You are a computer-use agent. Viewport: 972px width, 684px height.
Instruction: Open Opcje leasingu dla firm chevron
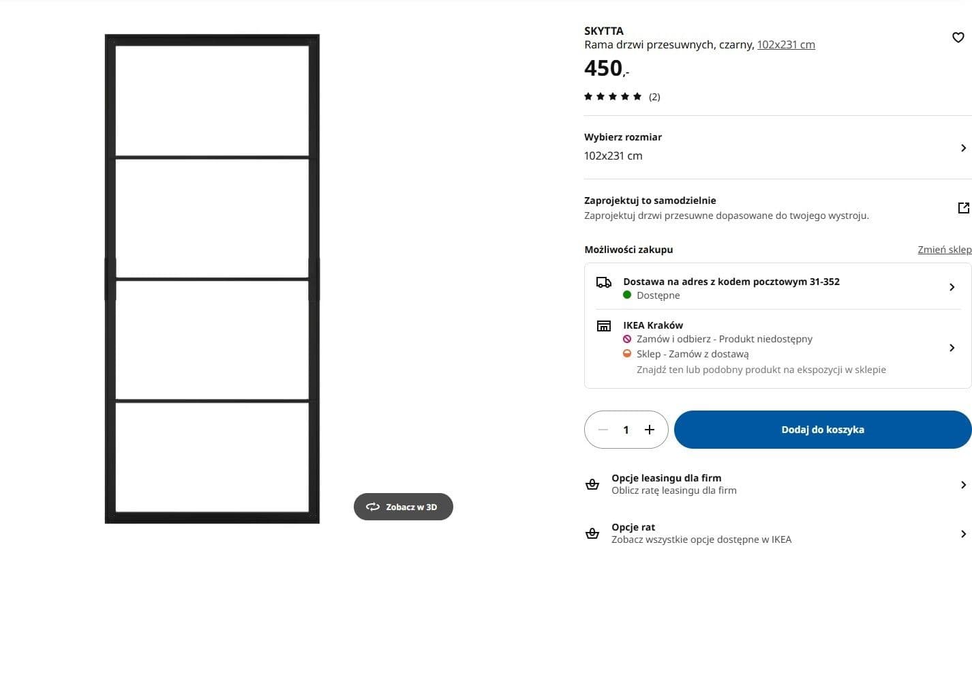963,485
